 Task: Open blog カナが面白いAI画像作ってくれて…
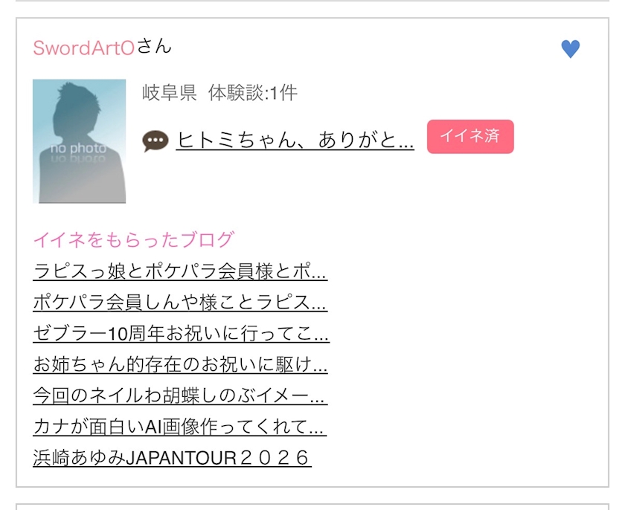coord(180,427)
